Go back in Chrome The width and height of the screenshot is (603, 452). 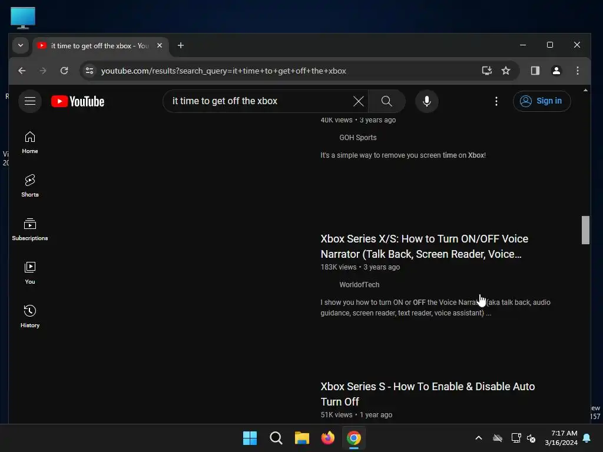pyautogui.click(x=22, y=71)
